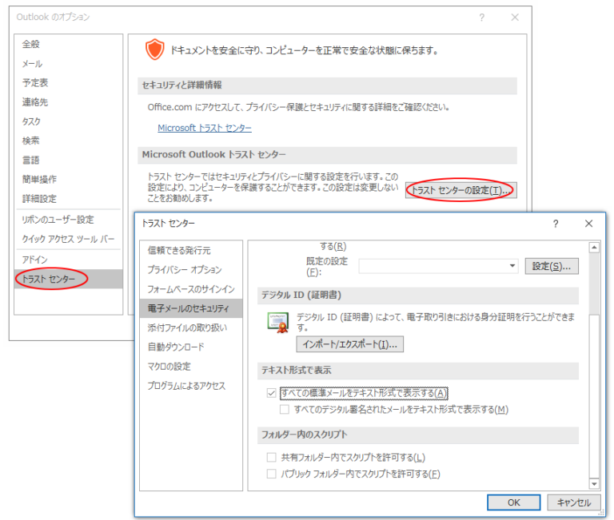Open 全般 in Outlook options sidebar
This screenshot has height=520, width=614.
click(x=31, y=44)
